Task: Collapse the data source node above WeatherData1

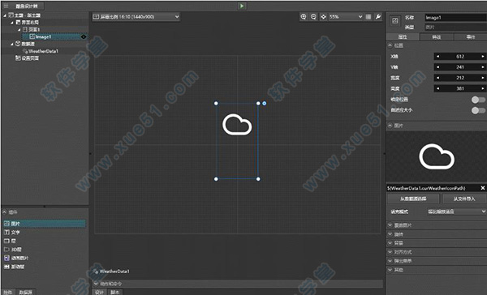Action: [x=12, y=44]
